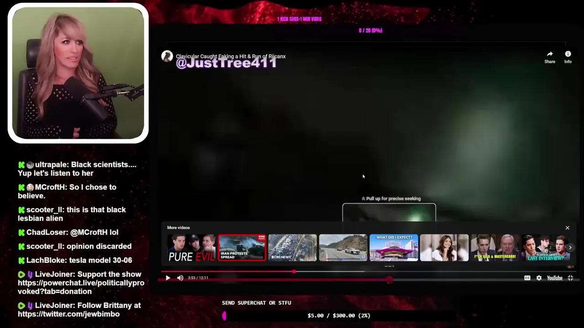Click the play button in the player
The width and height of the screenshot is (584, 328).
point(167,278)
